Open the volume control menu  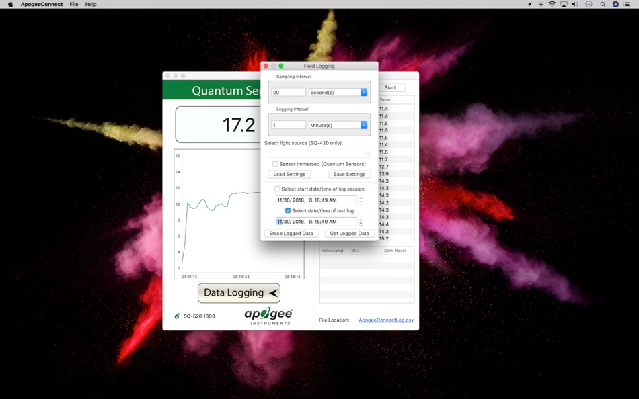tap(575, 4)
